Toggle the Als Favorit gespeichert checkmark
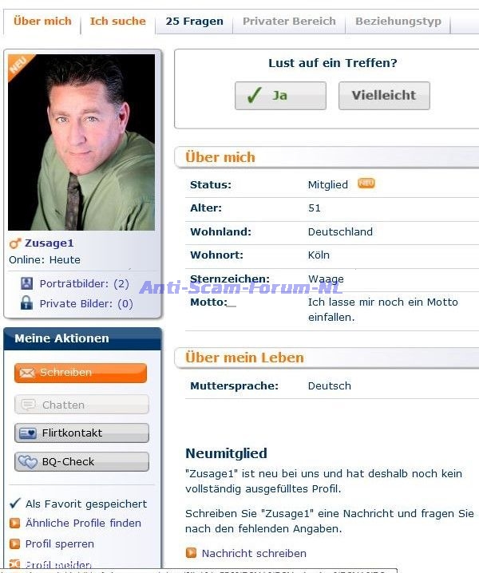This screenshot has width=479, height=573. (x=14, y=504)
